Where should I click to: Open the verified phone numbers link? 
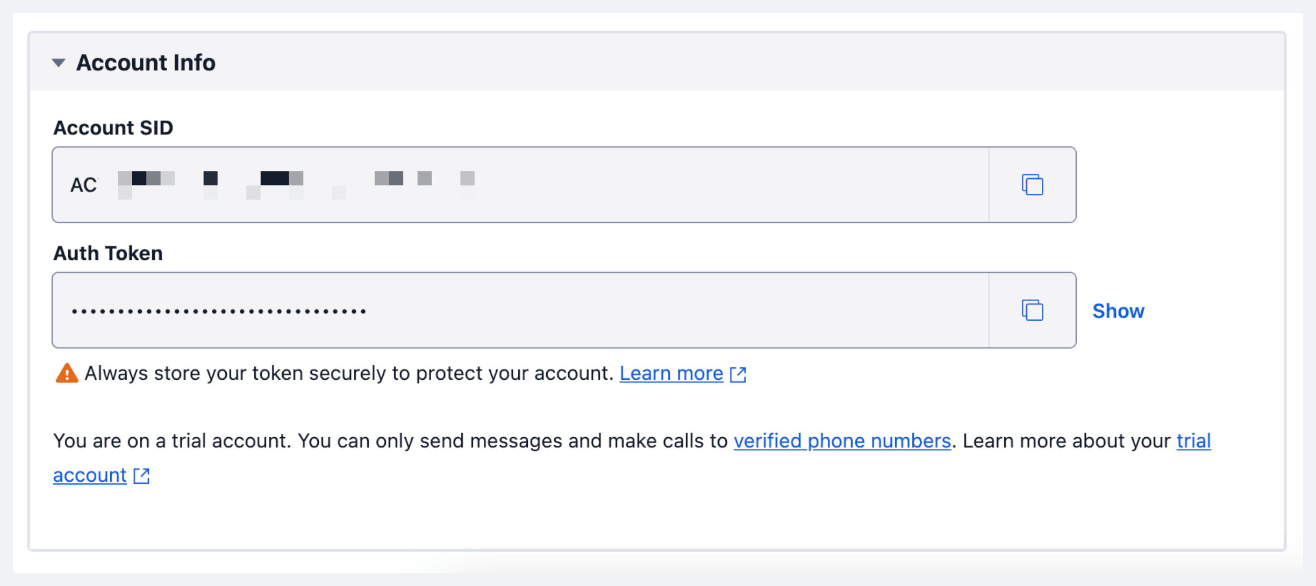(x=842, y=441)
